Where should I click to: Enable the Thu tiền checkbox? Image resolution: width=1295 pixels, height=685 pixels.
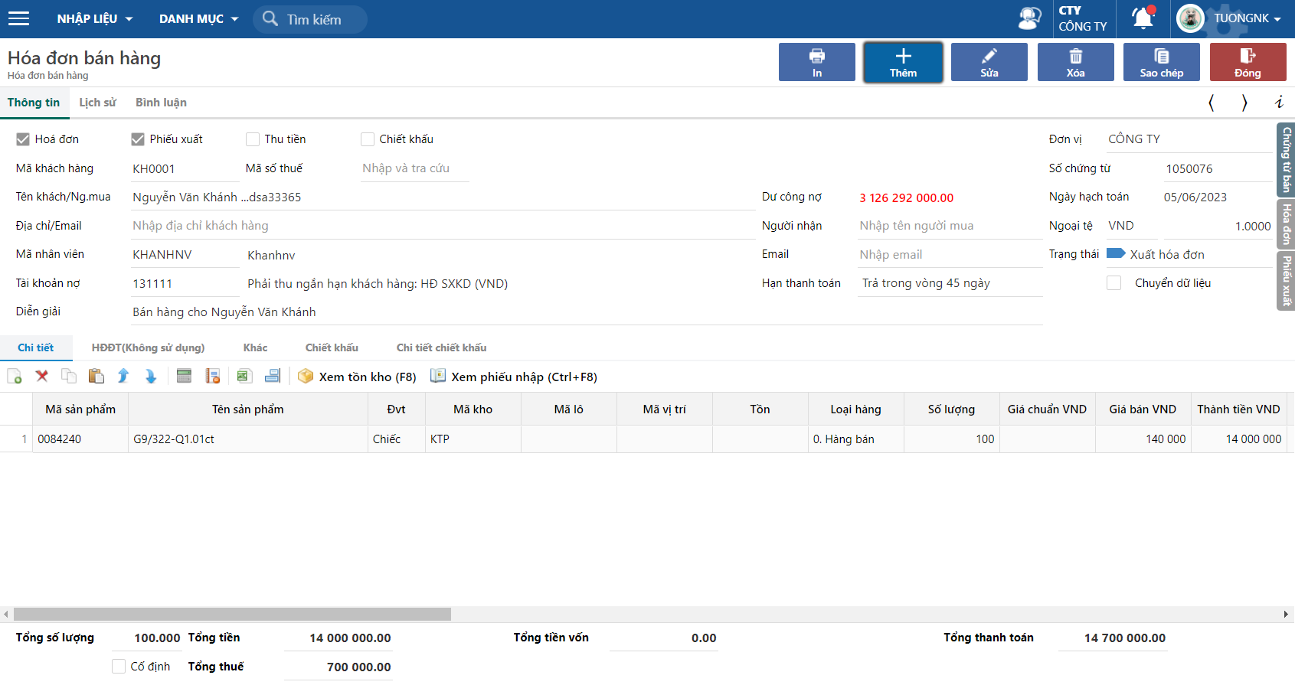tap(253, 139)
